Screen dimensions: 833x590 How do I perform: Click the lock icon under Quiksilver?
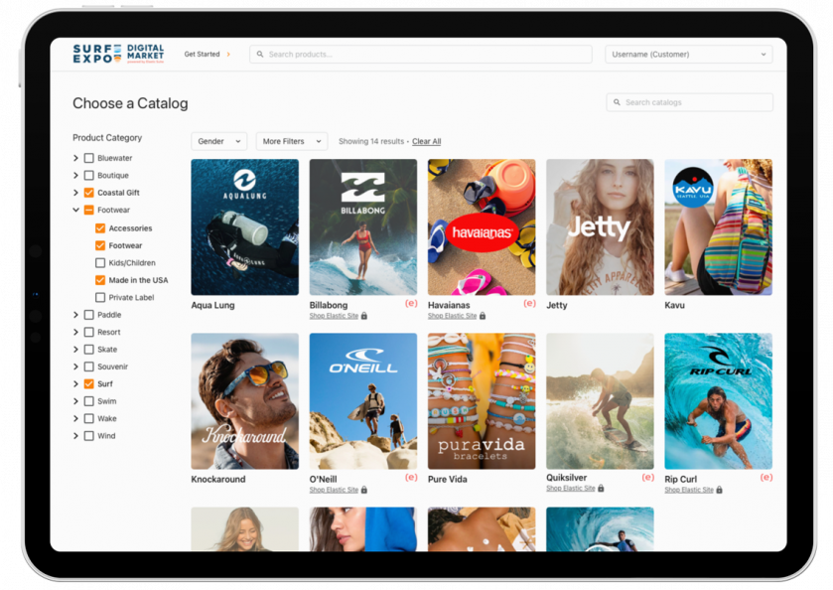click(x=601, y=488)
